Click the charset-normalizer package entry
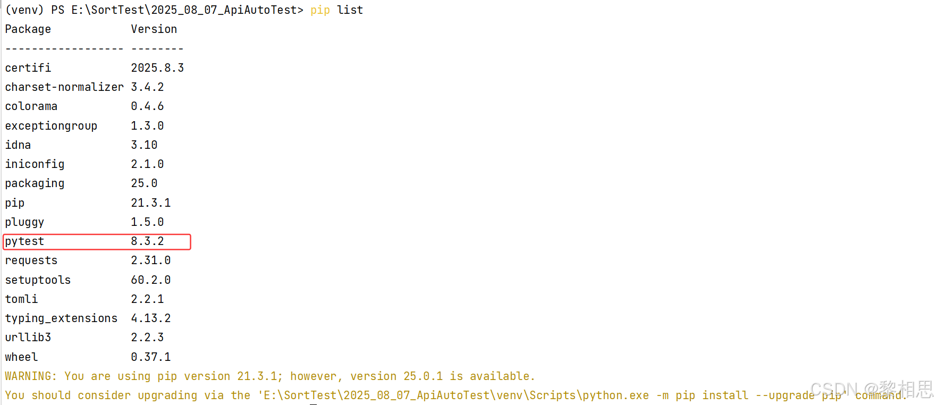 (x=64, y=87)
